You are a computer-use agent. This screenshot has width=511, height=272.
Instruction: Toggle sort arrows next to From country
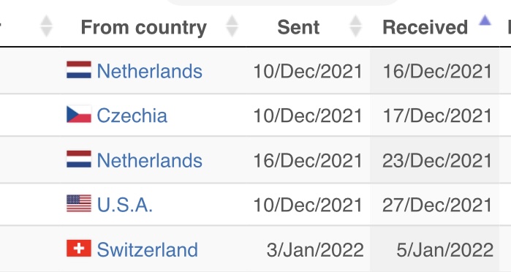coord(232,26)
